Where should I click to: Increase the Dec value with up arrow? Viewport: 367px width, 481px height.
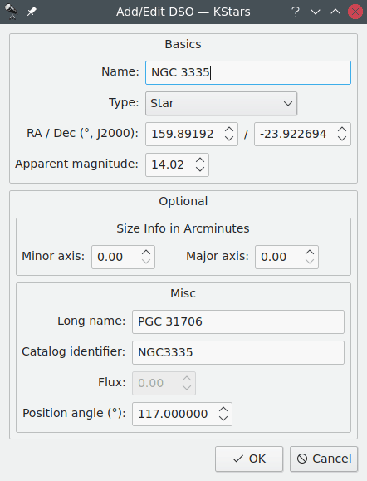click(x=342, y=130)
